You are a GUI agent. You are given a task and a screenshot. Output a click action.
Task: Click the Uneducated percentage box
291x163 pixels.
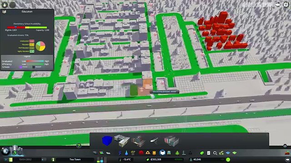(x=32, y=41)
